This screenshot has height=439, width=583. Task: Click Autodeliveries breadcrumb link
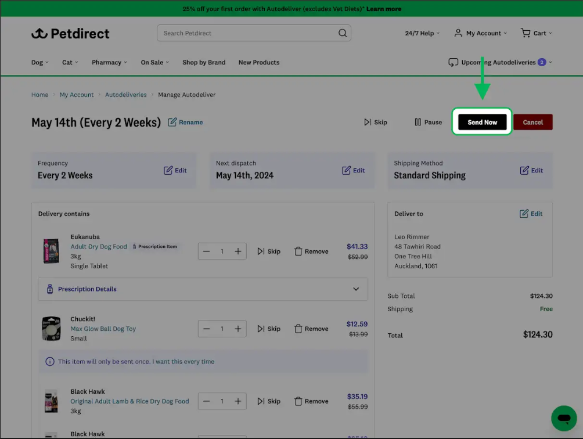(125, 95)
